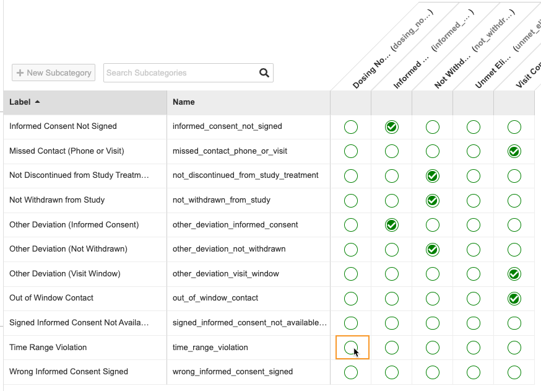Enable Dosing No column for Time Range Violation

[x=351, y=348]
